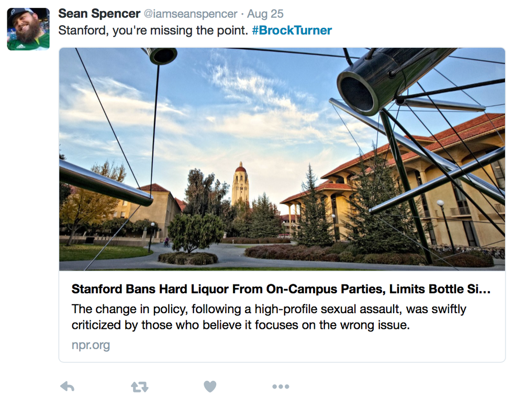Click the tweet text "Stanford, you're missing the point."
The height and width of the screenshot is (399, 513).
[x=153, y=30]
